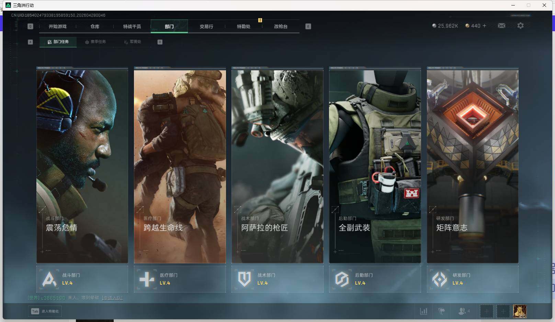Select the 战斗部门 LV.4 button
The height and width of the screenshot is (322, 555).
[x=82, y=279]
